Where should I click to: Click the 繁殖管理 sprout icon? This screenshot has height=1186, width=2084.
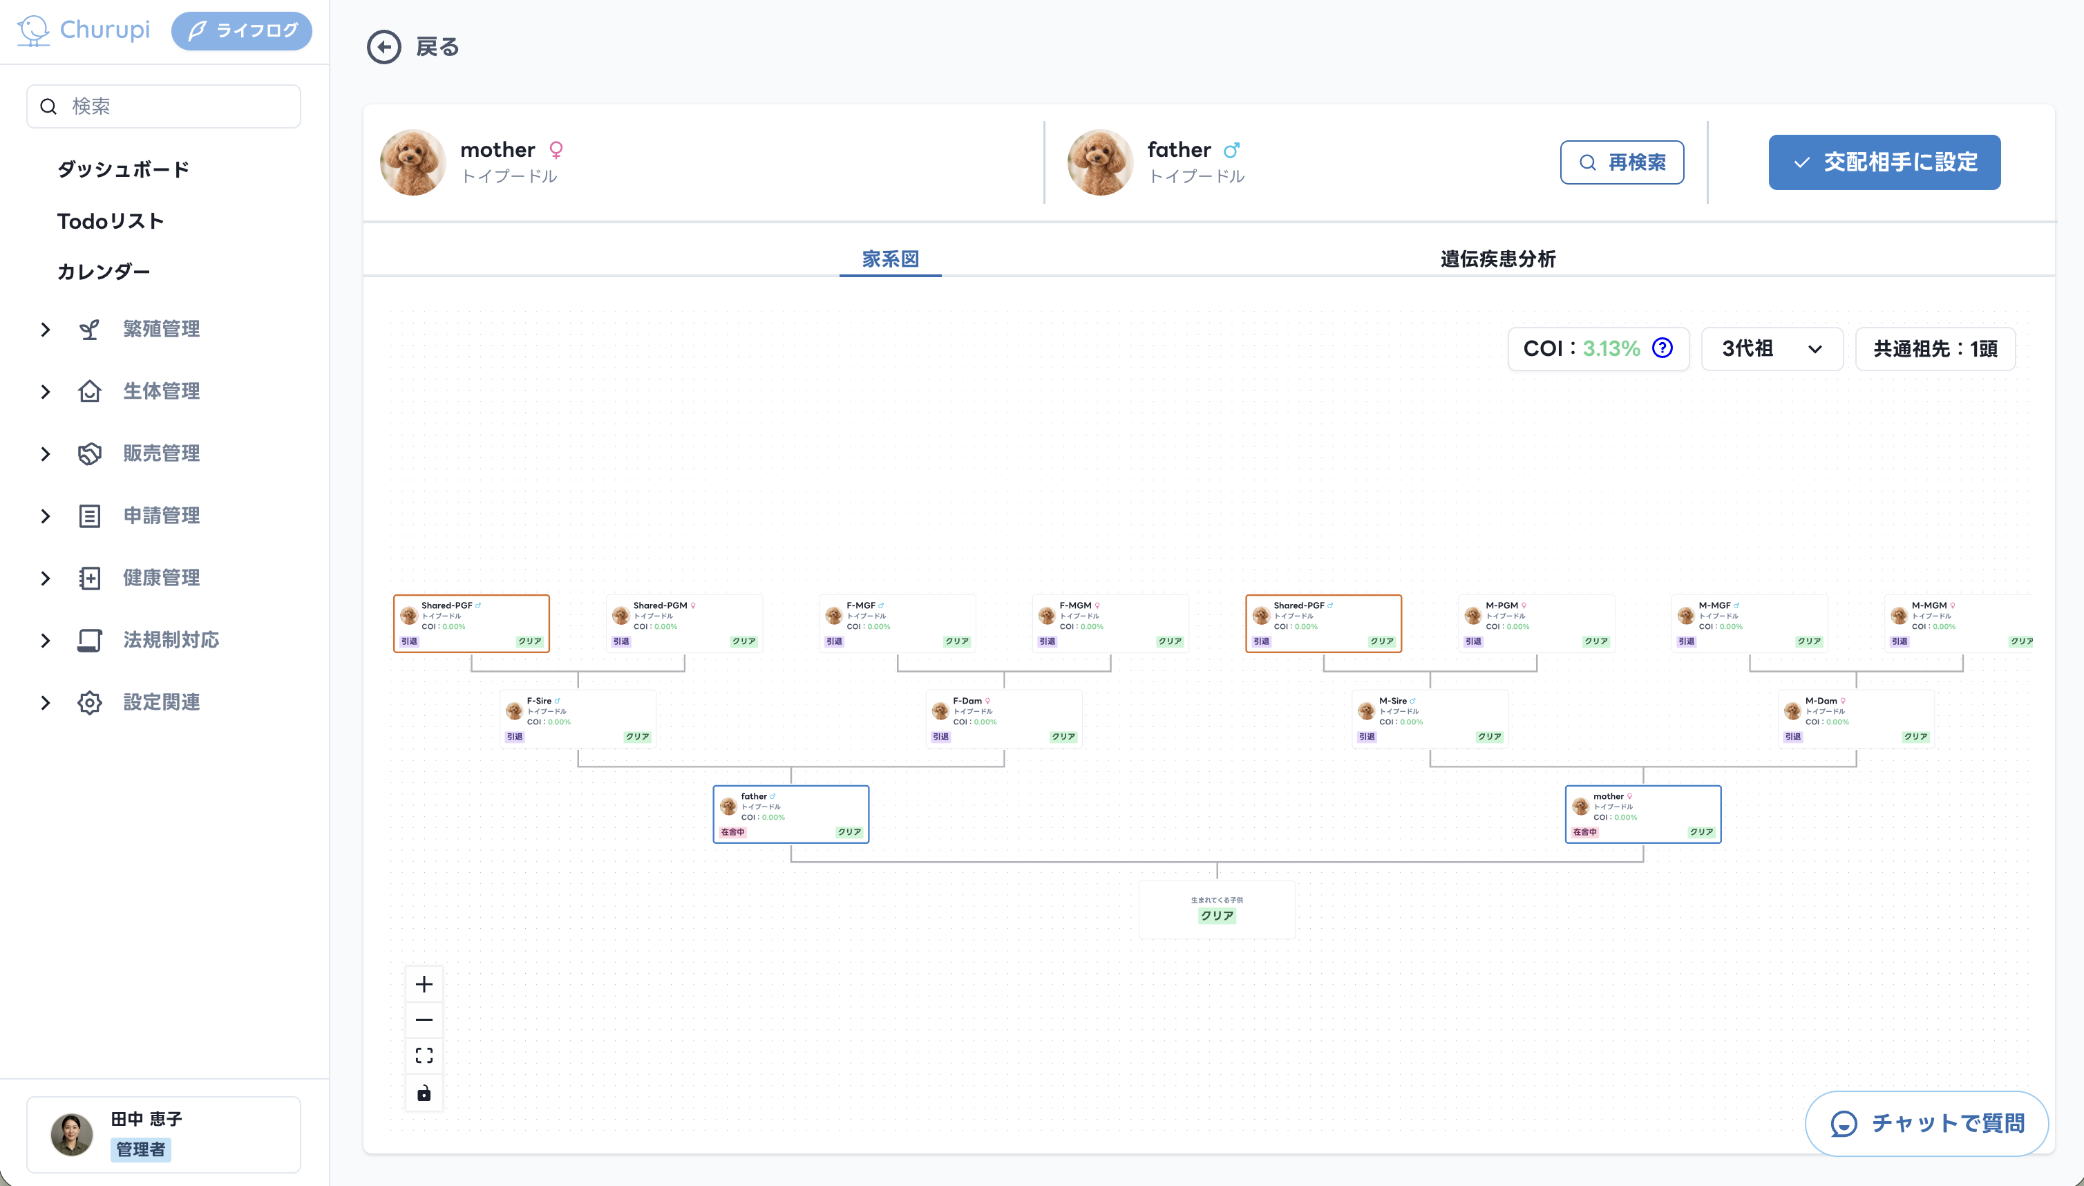pyautogui.click(x=90, y=329)
